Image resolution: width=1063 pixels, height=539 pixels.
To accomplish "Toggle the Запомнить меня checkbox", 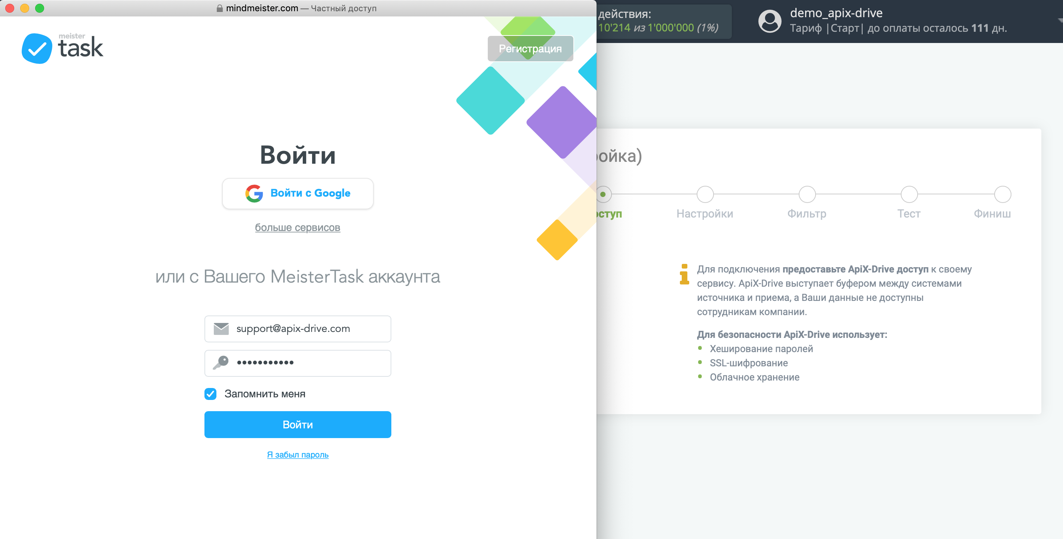I will (210, 394).
